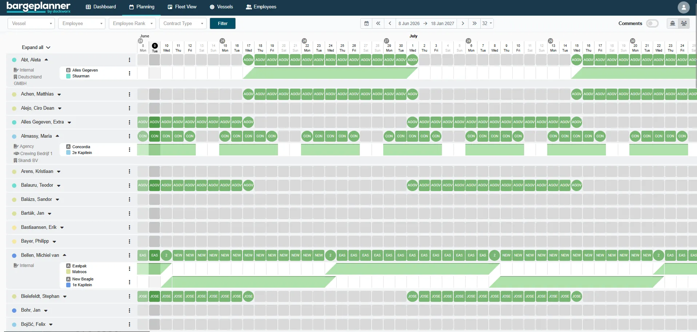Open options menu for Achen, Matthias row
This screenshot has width=697, height=332.
(x=129, y=94)
